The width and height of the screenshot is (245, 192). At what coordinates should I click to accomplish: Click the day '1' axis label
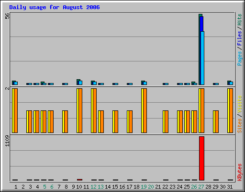click(16, 187)
